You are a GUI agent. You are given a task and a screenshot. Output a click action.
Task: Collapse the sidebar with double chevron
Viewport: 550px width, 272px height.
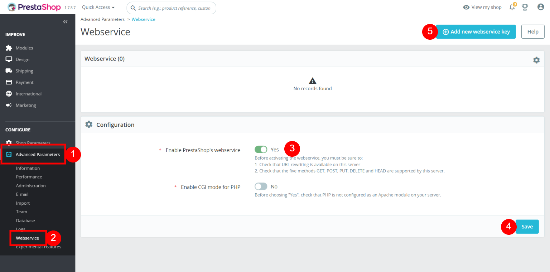(x=65, y=22)
